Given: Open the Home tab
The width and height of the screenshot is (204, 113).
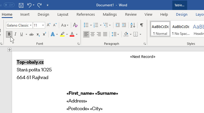Looking at the screenshot, I should click(7, 15).
